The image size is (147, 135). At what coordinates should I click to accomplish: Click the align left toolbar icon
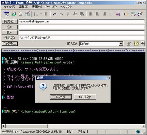(x=97, y=14)
